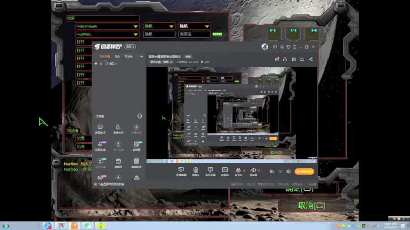410x230 pixels.
Task: Click the feedback message icon in title bar
Action: pos(275,47)
